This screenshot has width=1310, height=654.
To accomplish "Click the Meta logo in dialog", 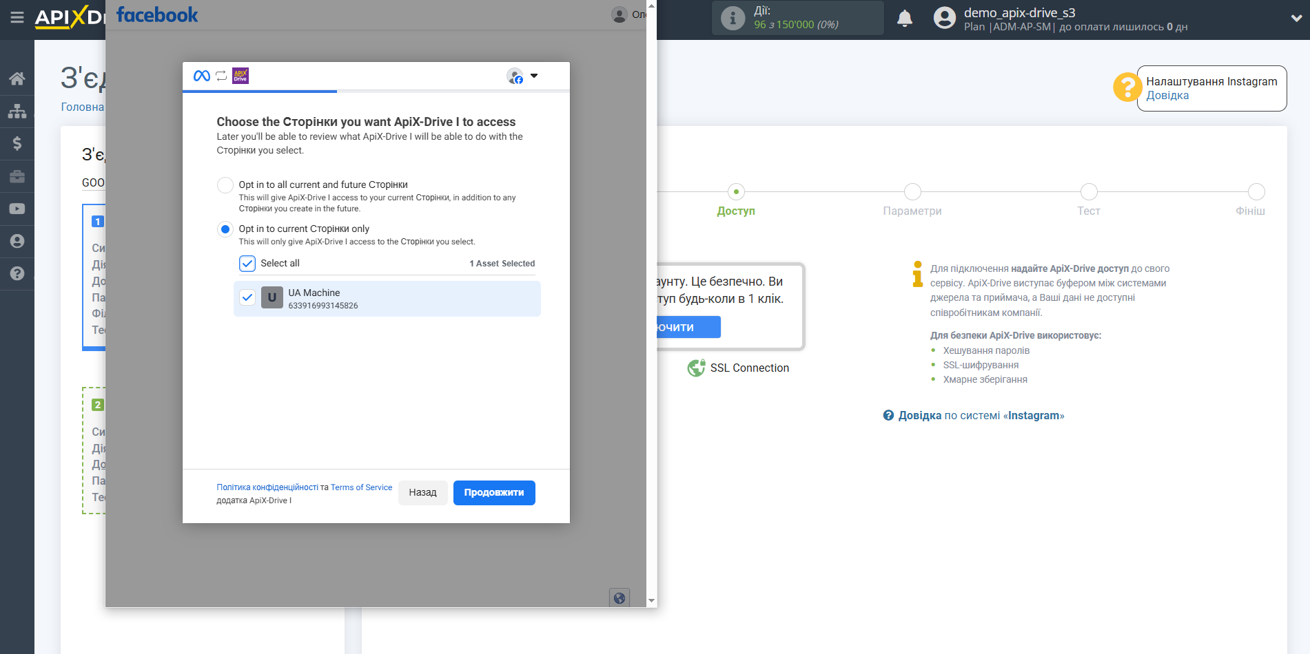I will tap(202, 76).
